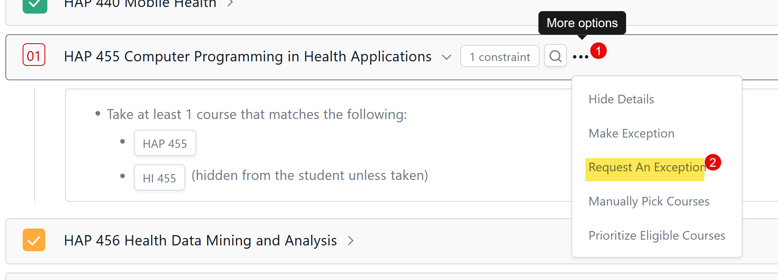The height and width of the screenshot is (280, 778).
Task: Choose Manually Pick Courses option
Action: (x=649, y=201)
